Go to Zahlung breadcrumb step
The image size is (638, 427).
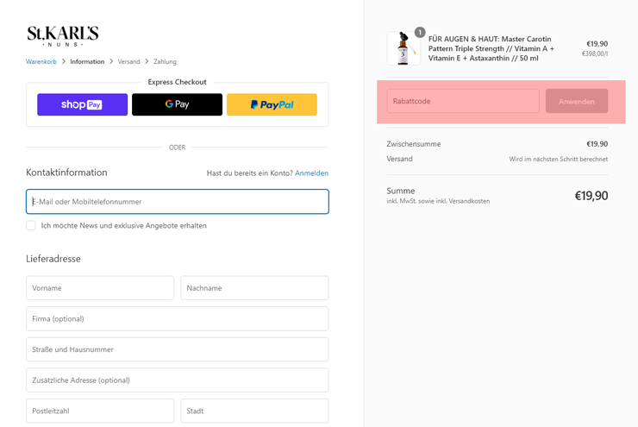[x=165, y=62]
